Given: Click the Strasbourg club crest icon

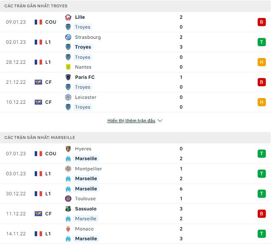Looking at the screenshot, I should pos(68,37).
